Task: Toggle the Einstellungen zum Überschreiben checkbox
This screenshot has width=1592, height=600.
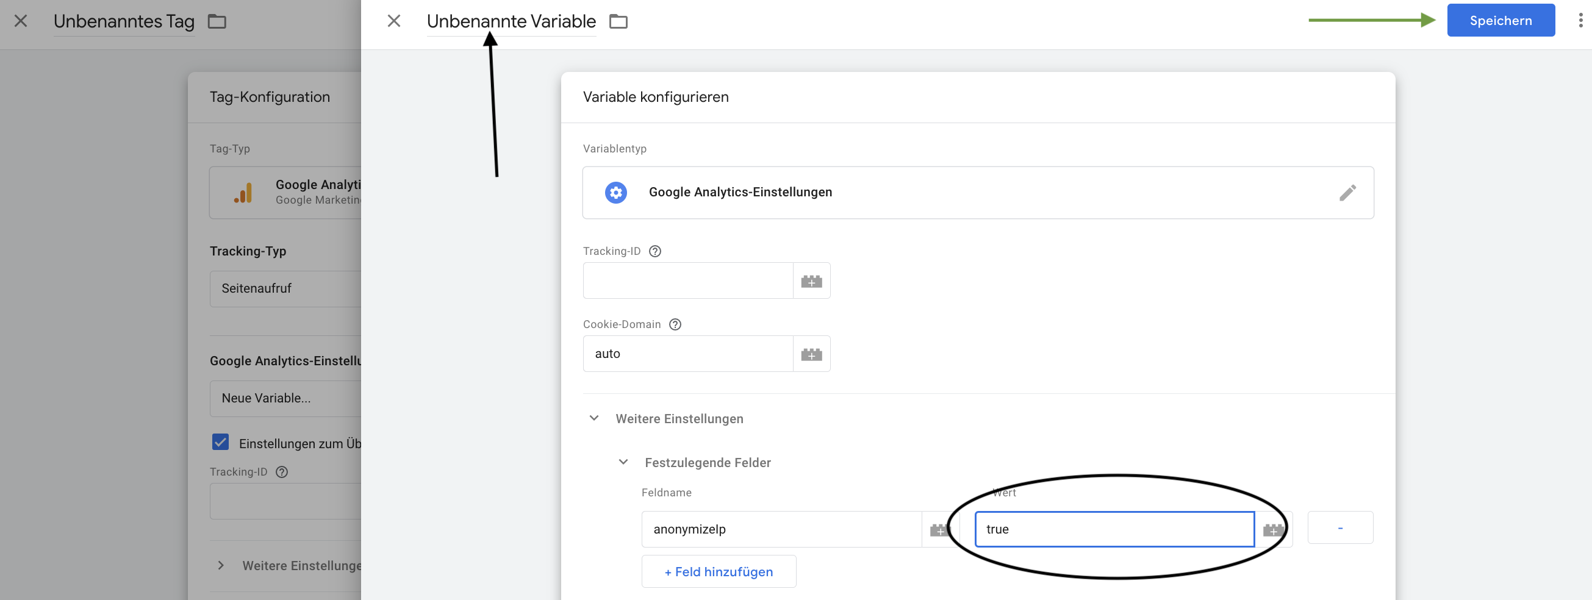Action: pyautogui.click(x=220, y=443)
